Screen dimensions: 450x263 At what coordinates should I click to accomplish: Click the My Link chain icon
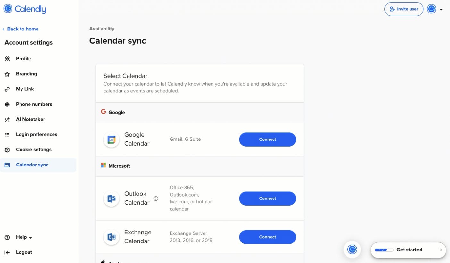(x=7, y=89)
